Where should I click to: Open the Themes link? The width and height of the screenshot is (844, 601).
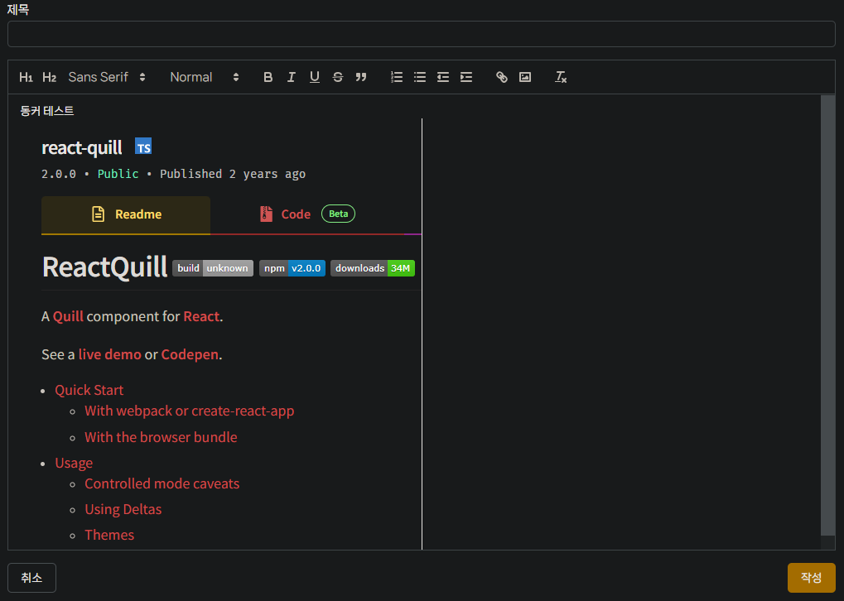109,535
